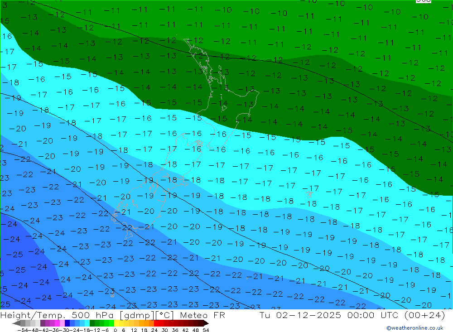Click the '54' label at the legend's right end
This screenshot has height=332, width=453.
206,330
